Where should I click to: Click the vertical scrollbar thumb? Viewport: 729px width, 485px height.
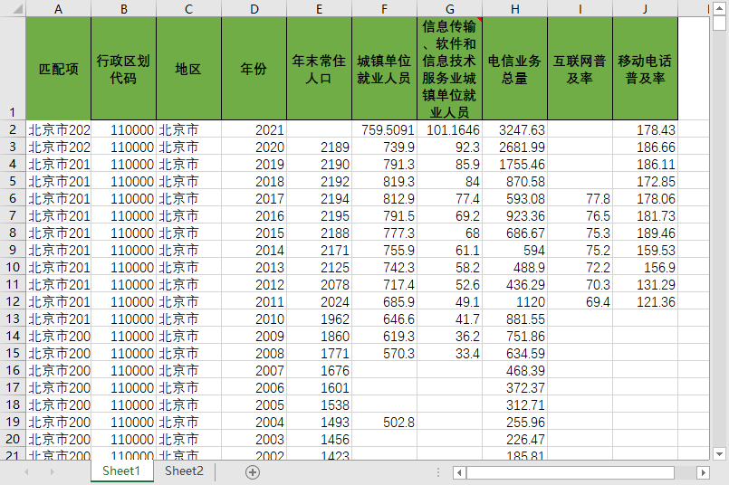point(719,24)
